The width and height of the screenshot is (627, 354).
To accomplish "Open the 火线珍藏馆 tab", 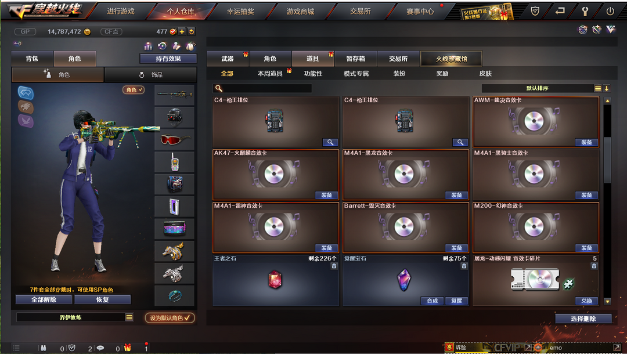I will (x=451, y=59).
